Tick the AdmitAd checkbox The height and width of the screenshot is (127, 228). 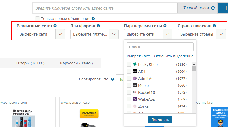(x=129, y=78)
